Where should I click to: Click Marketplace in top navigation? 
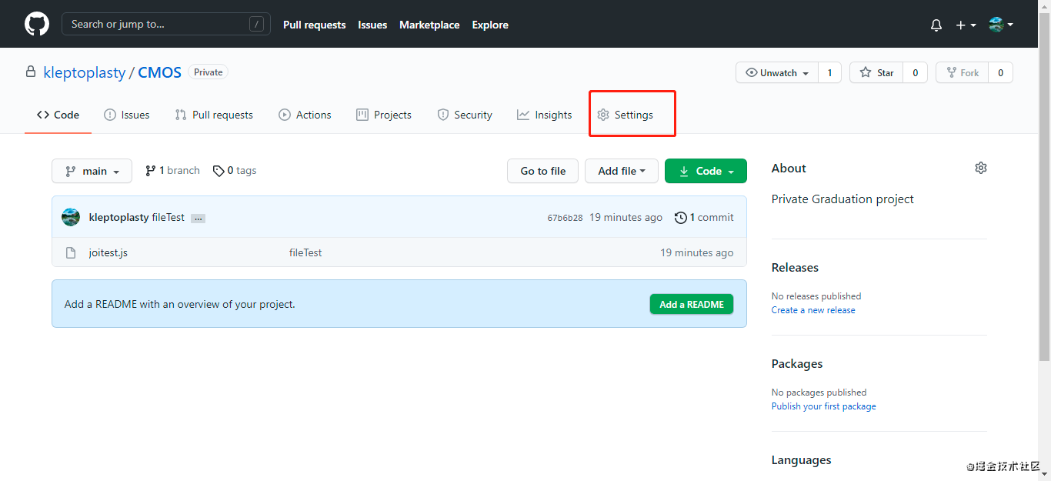tap(429, 25)
